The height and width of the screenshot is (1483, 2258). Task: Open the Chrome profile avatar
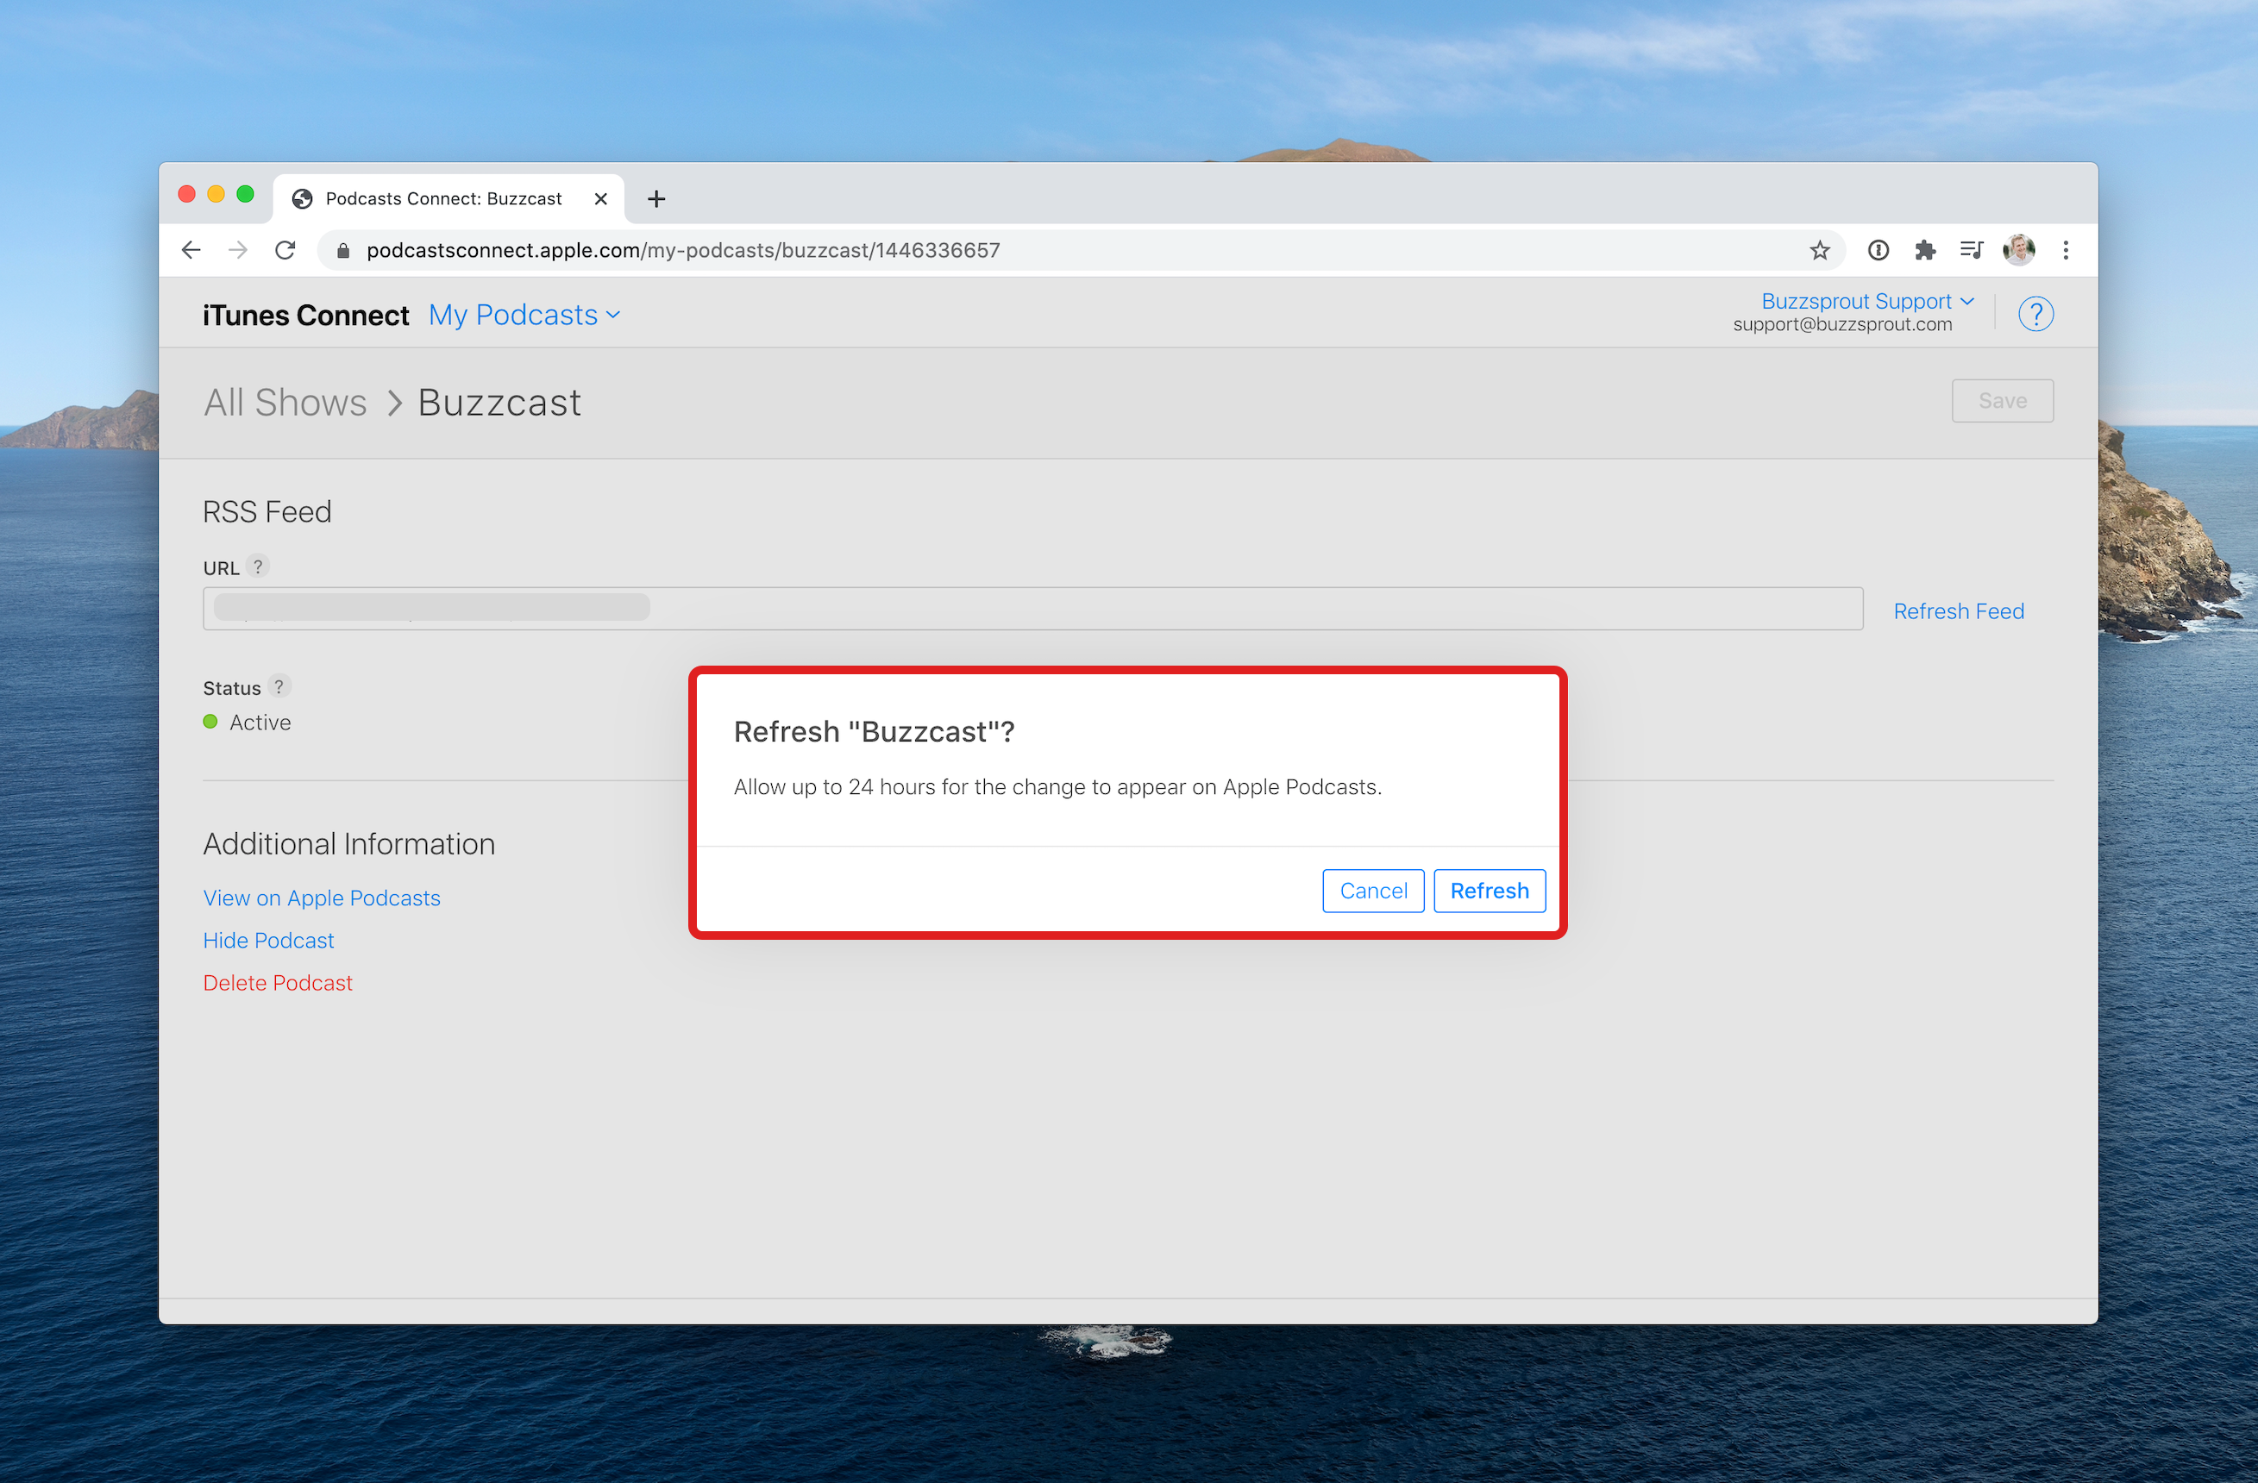pos(2018,250)
